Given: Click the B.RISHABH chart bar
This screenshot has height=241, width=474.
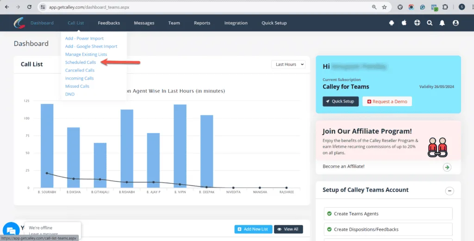Looking at the screenshot, I should pyautogui.click(x=127, y=149).
